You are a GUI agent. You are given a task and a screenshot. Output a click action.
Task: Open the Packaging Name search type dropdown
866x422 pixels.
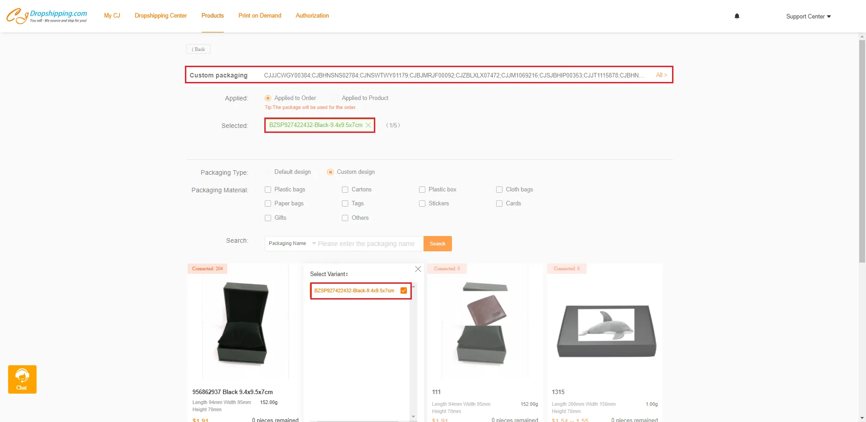click(292, 244)
